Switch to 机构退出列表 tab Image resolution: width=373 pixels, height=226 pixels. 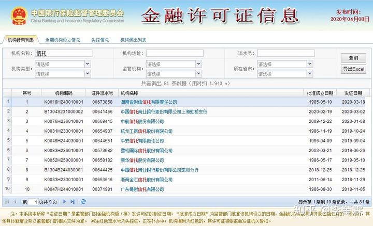pyautogui.click(x=133, y=40)
